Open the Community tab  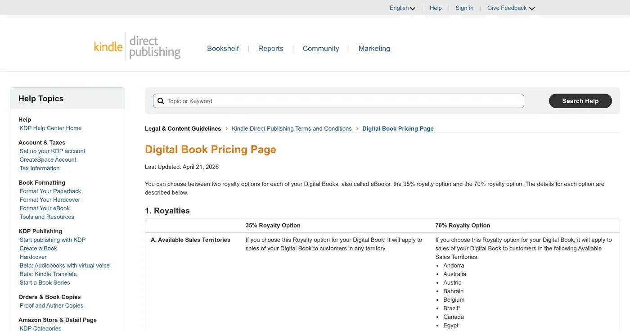pyautogui.click(x=321, y=49)
